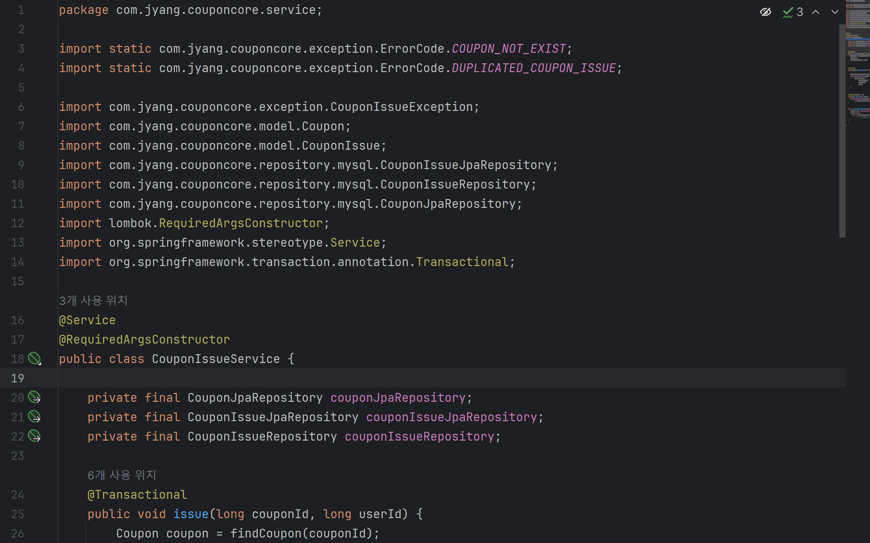
Task: Go to previous highlighted problem arrow
Action: (x=816, y=12)
